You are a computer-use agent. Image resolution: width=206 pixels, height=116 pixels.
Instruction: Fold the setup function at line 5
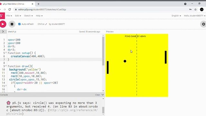6,53
